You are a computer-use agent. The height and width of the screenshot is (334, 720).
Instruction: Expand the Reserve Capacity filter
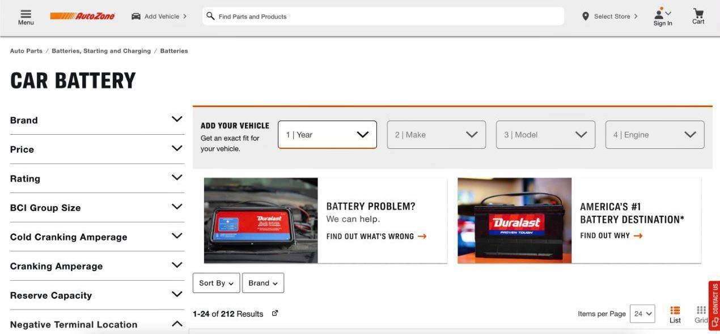click(97, 296)
